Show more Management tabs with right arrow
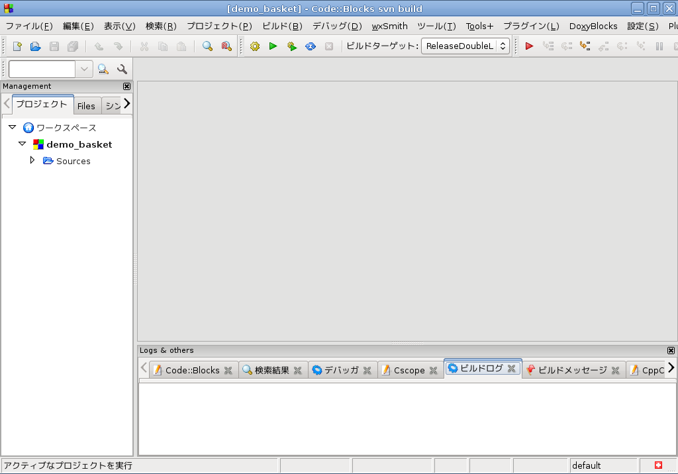Image resolution: width=678 pixels, height=474 pixels. point(126,103)
